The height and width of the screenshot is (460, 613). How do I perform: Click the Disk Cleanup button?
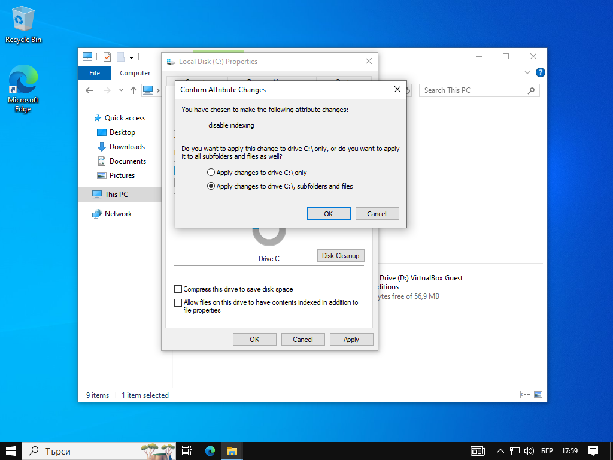(340, 256)
